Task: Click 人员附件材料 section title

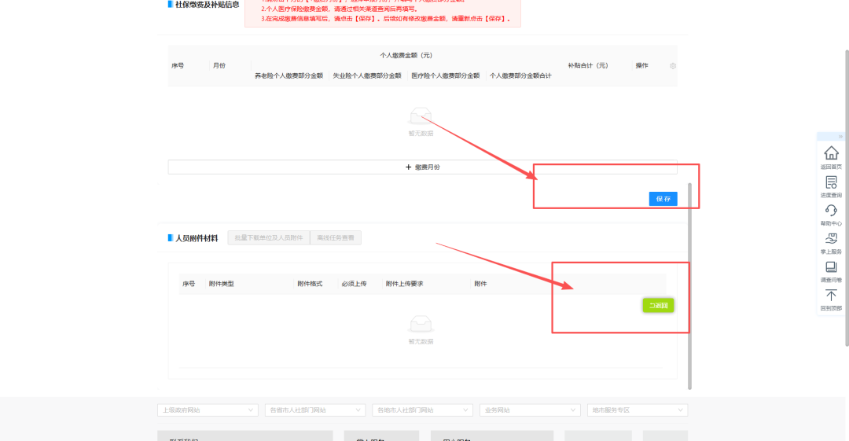Action: 197,238
